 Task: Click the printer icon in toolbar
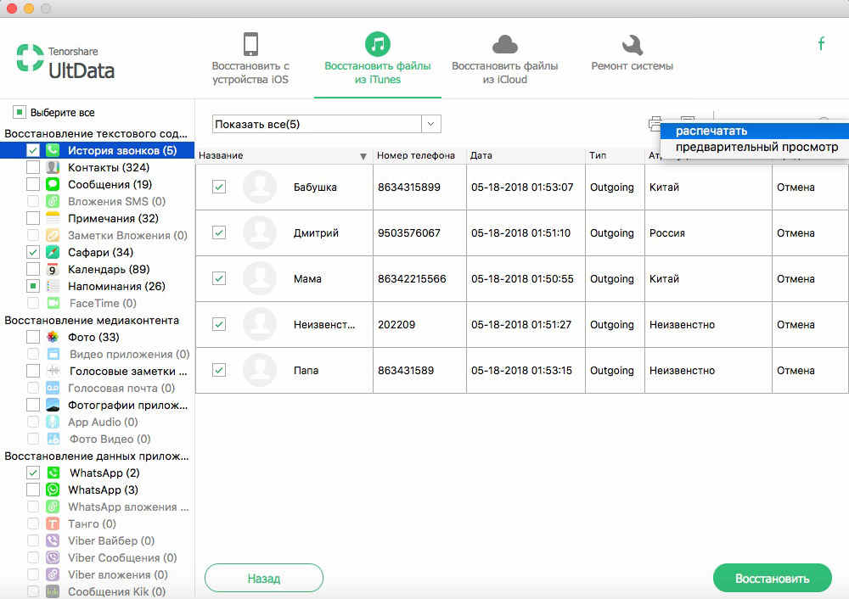tap(654, 123)
